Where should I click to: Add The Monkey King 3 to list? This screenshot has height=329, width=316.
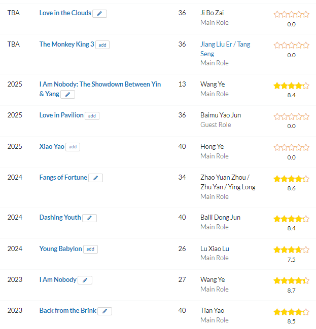coord(102,45)
